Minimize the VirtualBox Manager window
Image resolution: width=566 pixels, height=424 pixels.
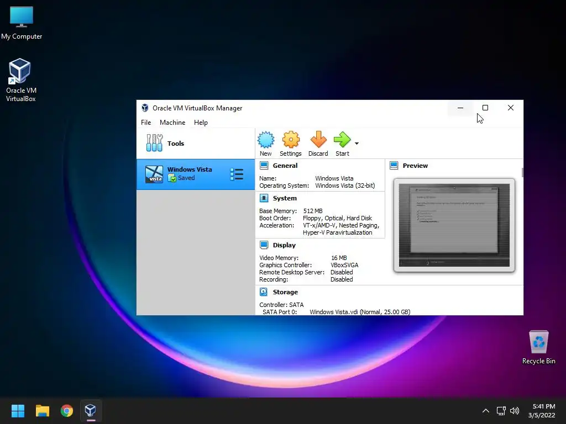[x=460, y=108]
